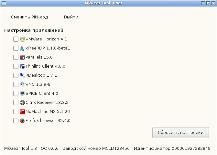Check the SPICE Client 4.0 checkbox
Screen dimensions: 217x155
[16, 94]
